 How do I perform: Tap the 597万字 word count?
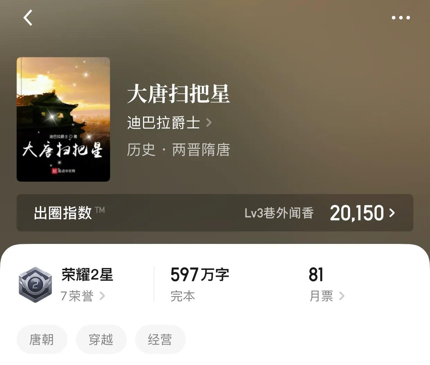[x=200, y=275]
